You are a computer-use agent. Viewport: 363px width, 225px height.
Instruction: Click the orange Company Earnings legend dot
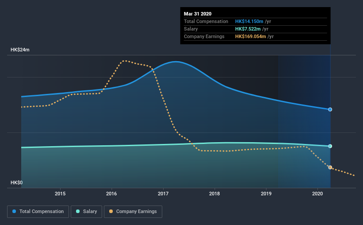(111, 211)
